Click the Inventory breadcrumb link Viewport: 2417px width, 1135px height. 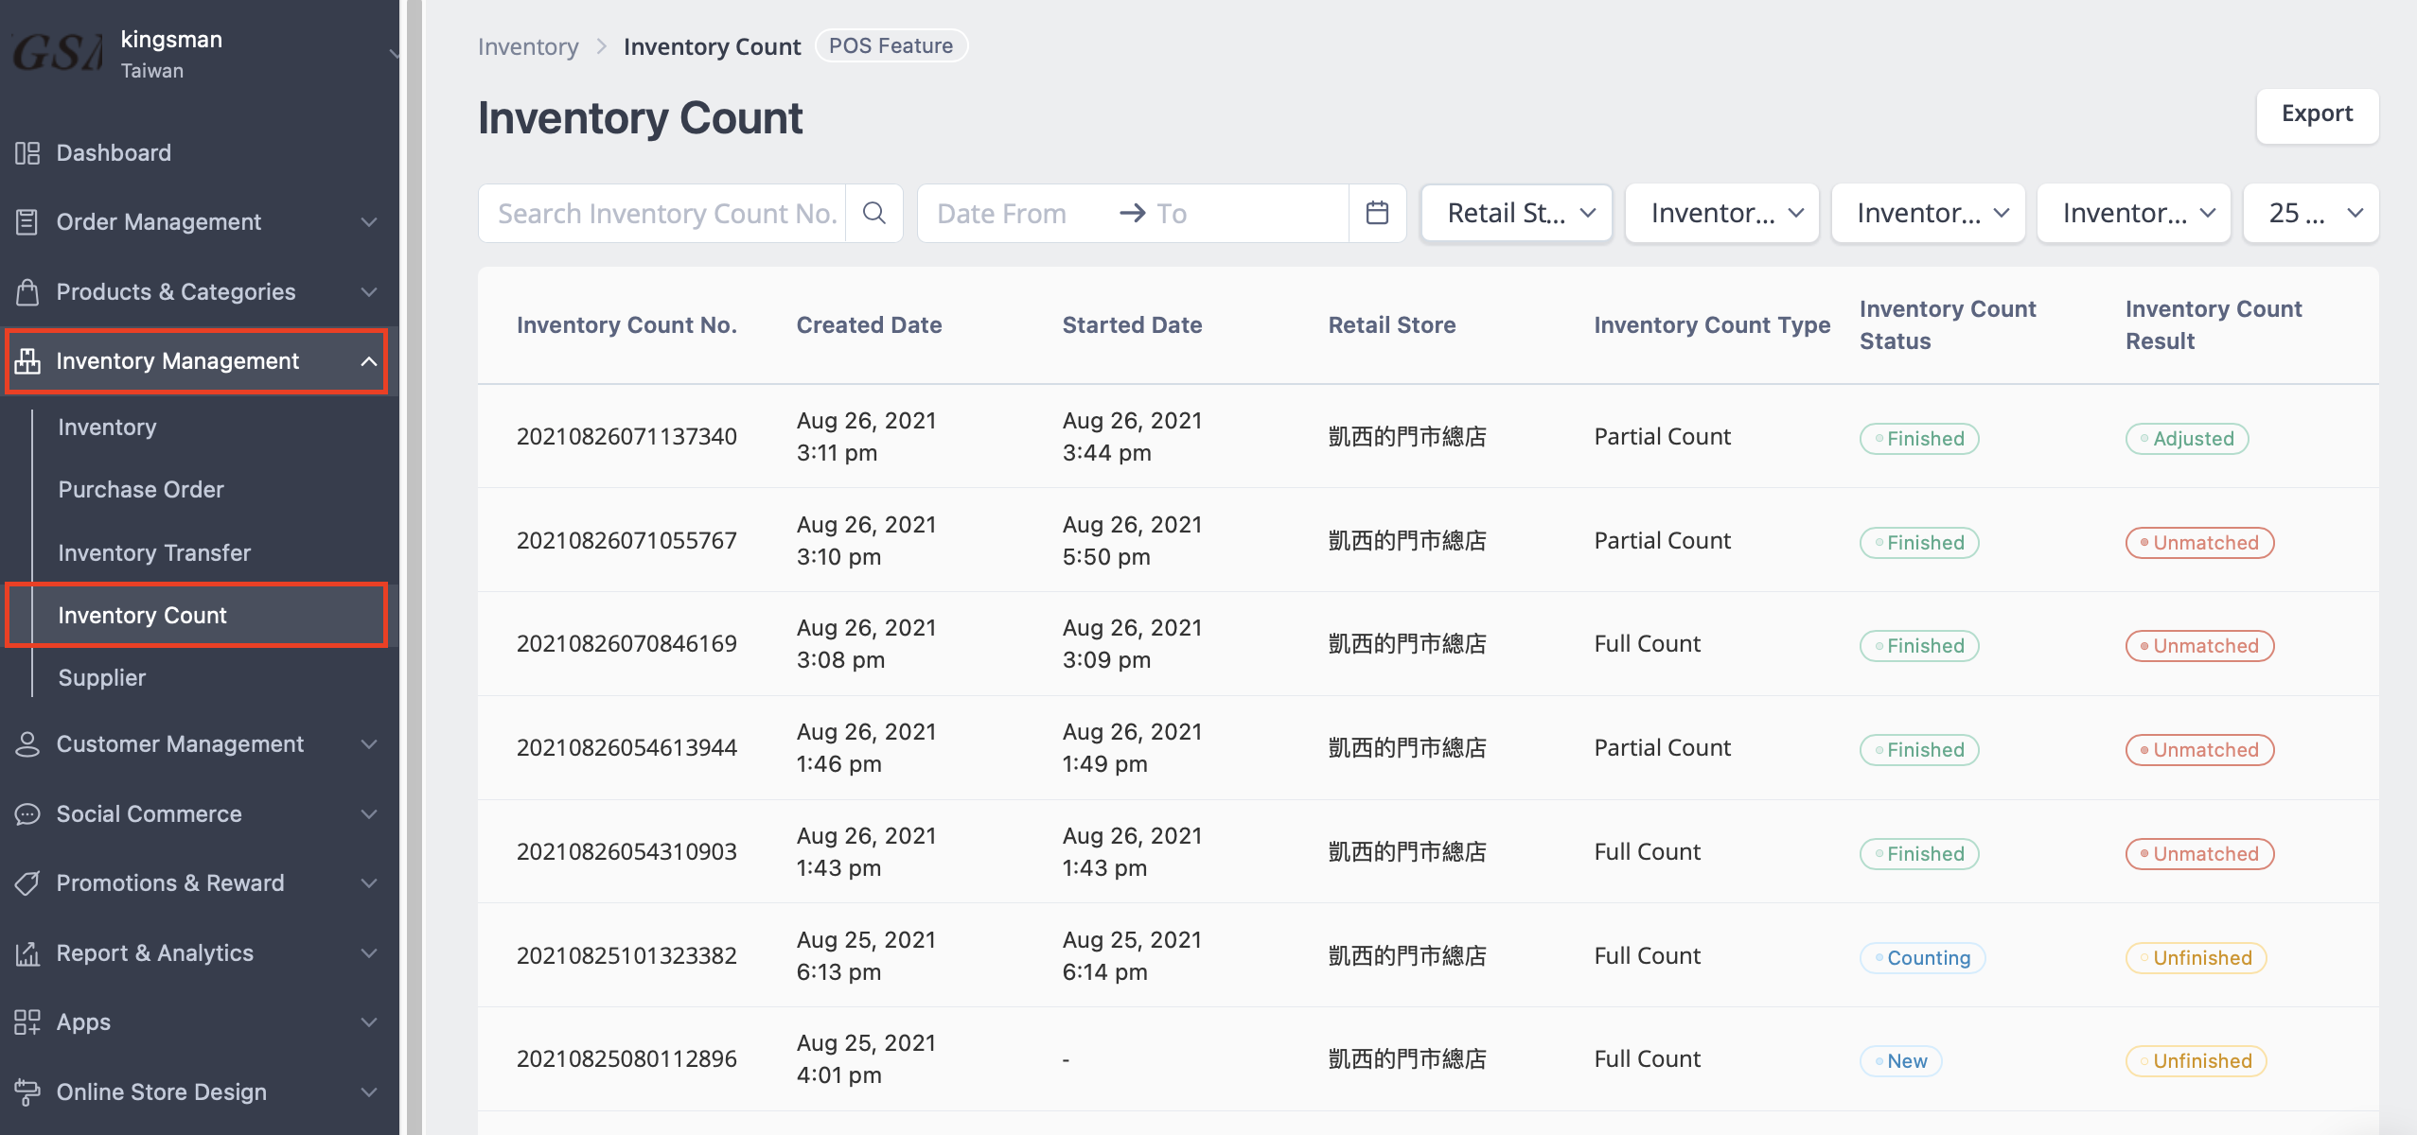coord(527,46)
